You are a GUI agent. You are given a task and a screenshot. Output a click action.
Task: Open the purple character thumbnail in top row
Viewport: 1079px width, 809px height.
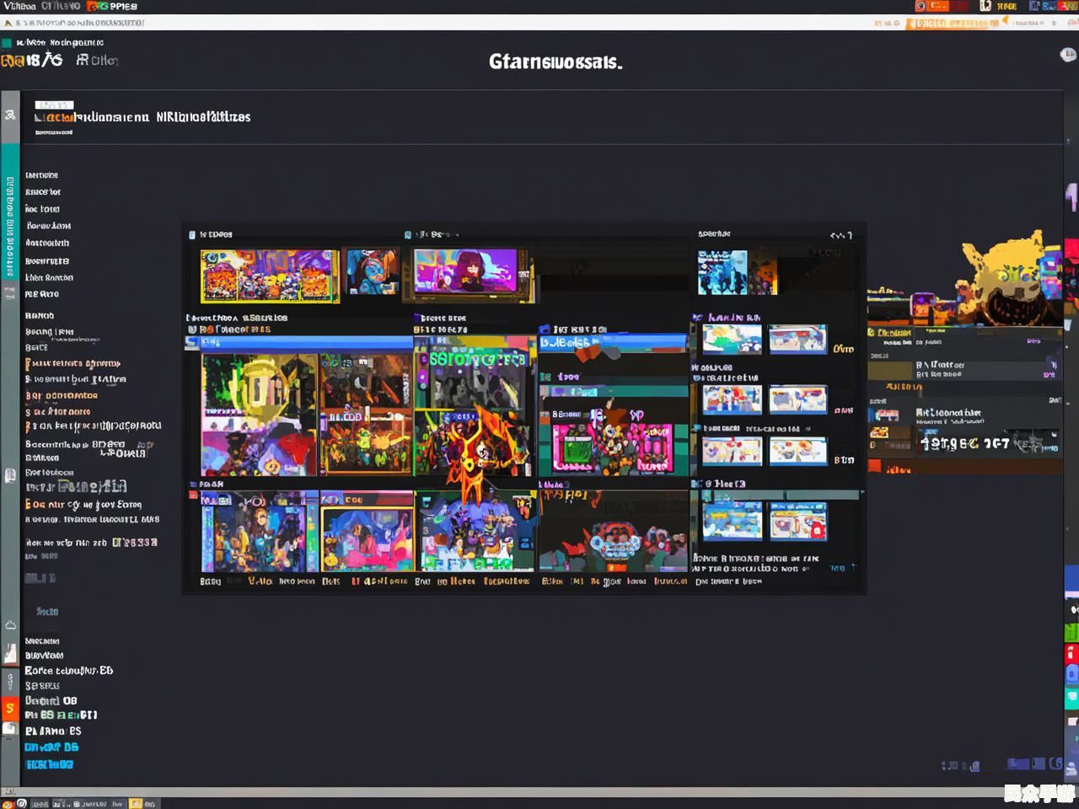click(472, 274)
